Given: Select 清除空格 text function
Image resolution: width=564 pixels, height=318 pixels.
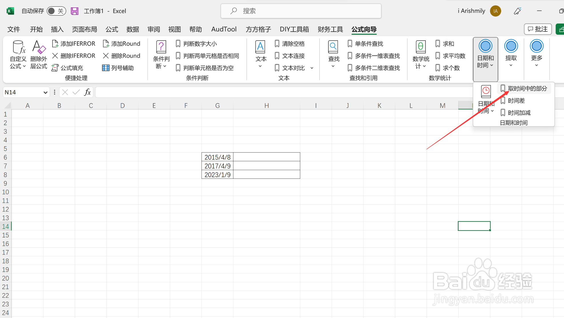Looking at the screenshot, I should tap(290, 44).
